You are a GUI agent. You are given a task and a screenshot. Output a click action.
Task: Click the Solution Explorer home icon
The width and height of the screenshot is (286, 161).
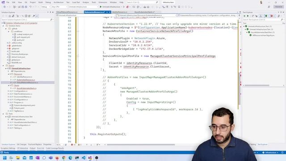pos(9,16)
